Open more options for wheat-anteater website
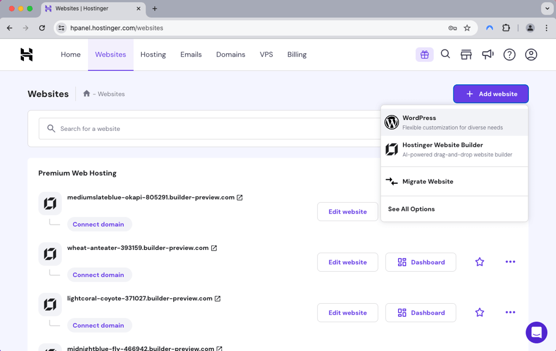The height and width of the screenshot is (351, 556). point(510,262)
